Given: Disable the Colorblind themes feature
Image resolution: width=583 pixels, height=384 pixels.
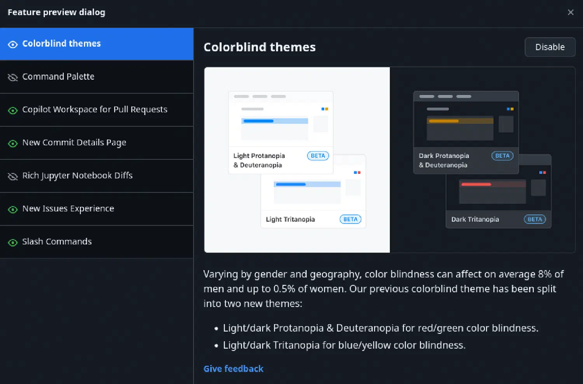Looking at the screenshot, I should pyautogui.click(x=550, y=47).
